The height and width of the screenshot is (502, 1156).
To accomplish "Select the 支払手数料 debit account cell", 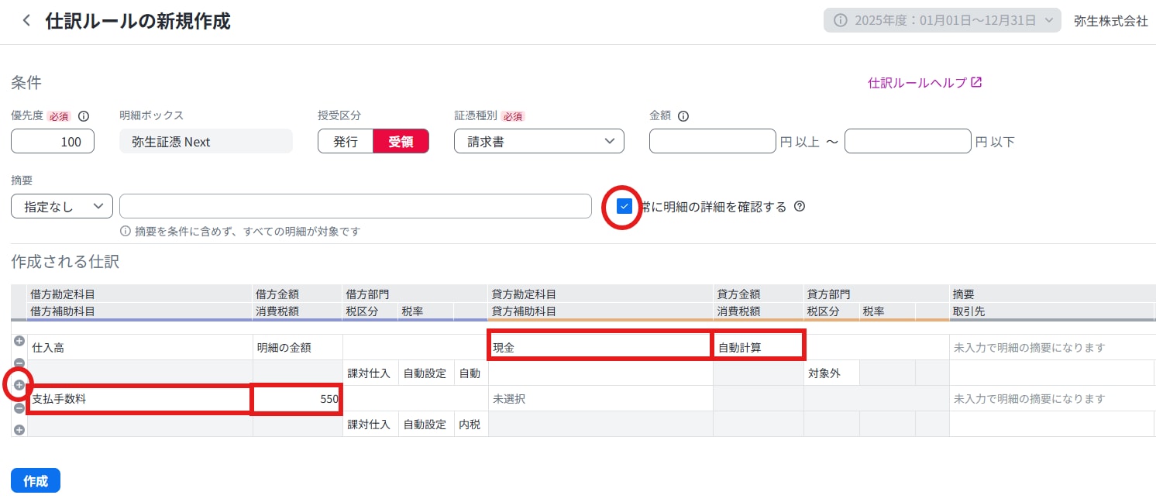I will point(140,399).
